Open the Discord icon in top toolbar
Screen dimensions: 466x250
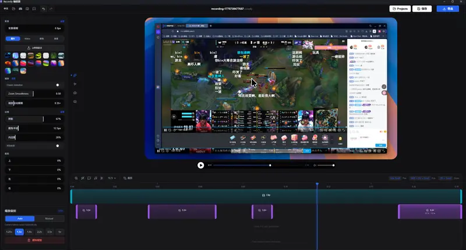[x=20, y=9]
